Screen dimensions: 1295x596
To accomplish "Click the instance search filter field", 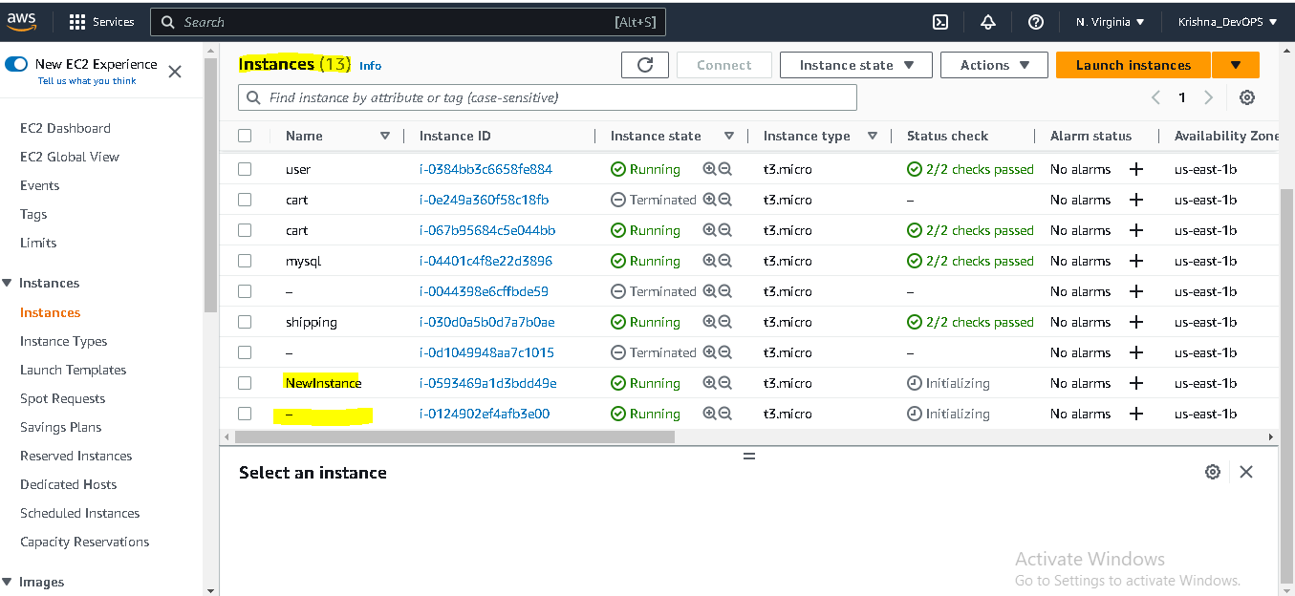I will click(547, 96).
